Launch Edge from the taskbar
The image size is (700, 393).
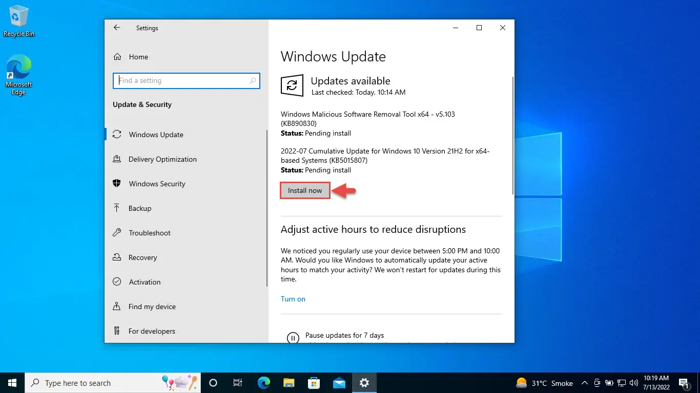[264, 383]
